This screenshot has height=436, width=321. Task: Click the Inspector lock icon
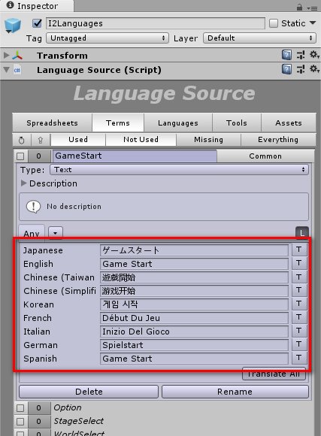[299, 8]
